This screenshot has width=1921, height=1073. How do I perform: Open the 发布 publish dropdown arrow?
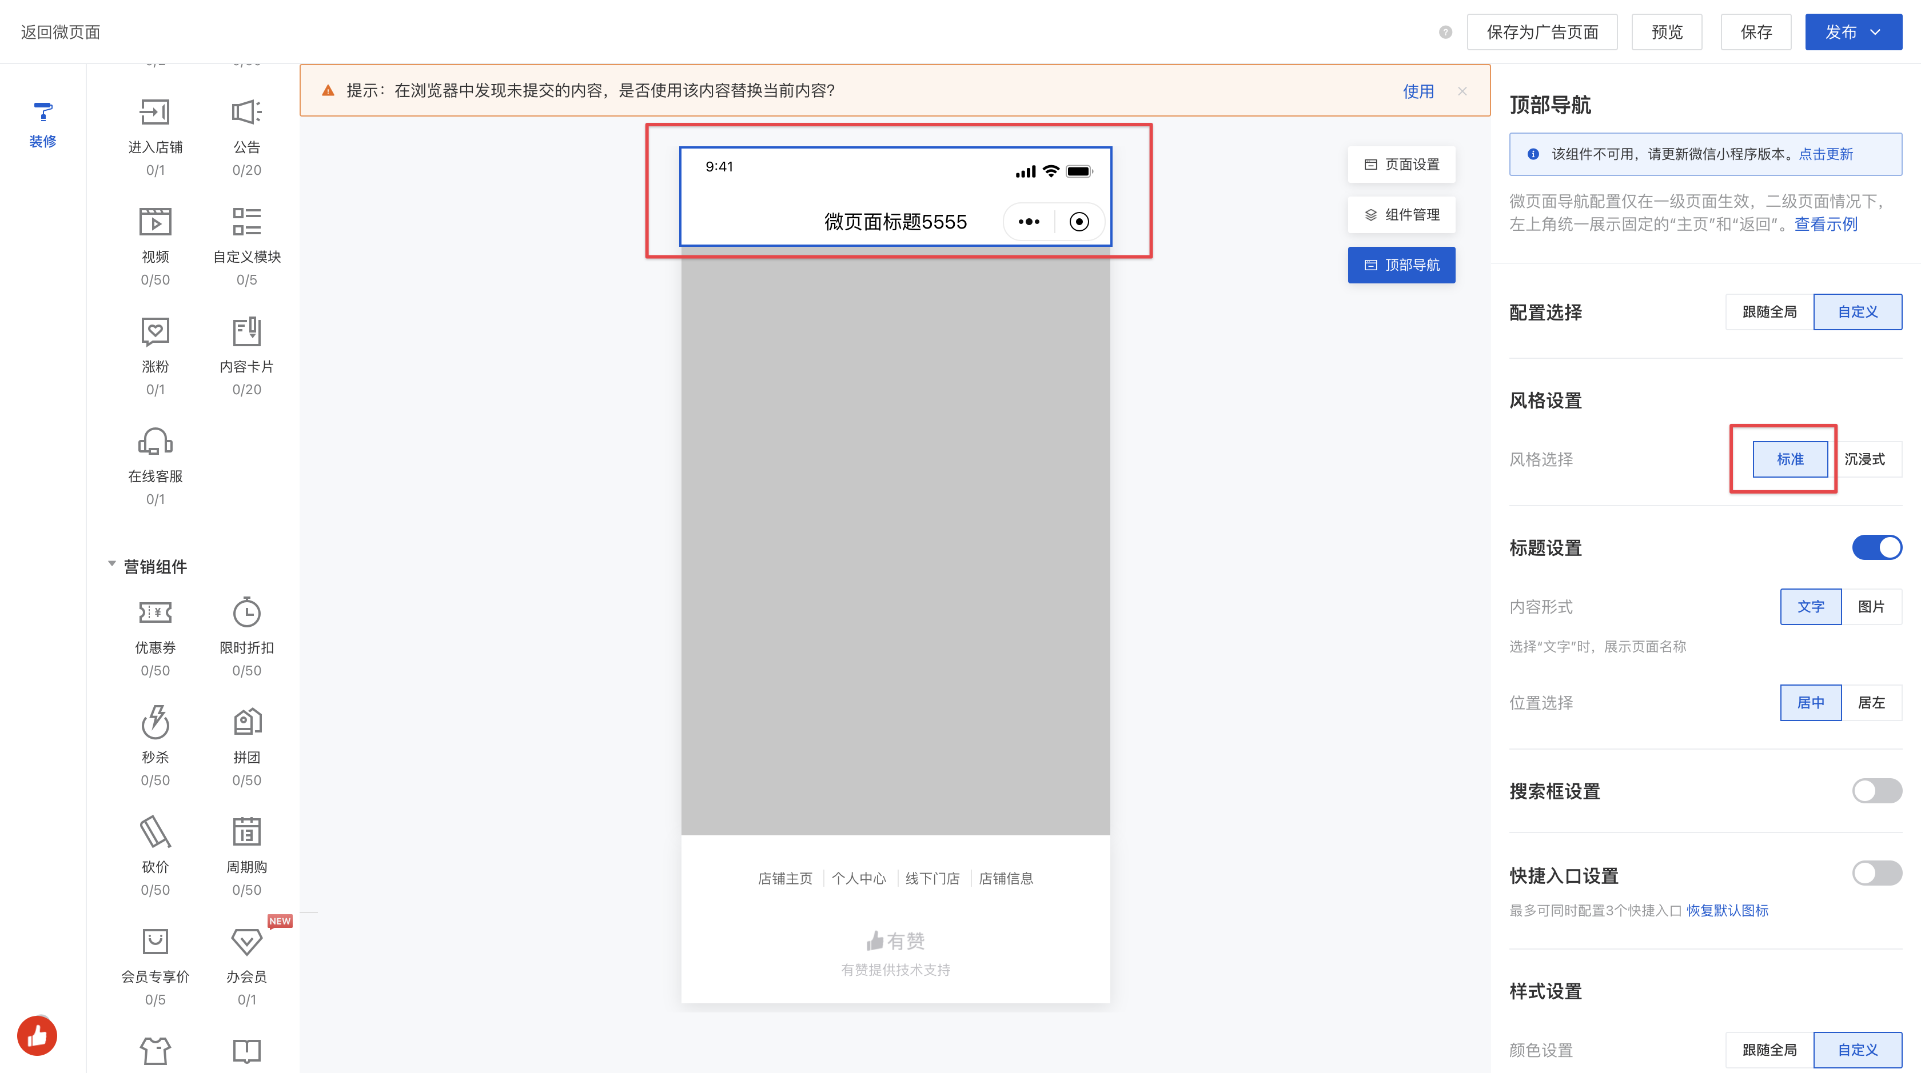1875,32
